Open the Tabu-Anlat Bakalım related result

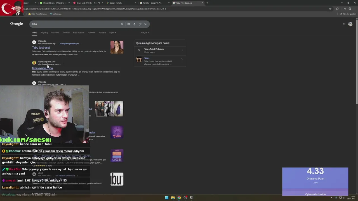160,51
